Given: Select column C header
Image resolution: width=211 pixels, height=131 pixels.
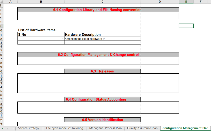Looking at the screenshot, I should tap(102, 2).
